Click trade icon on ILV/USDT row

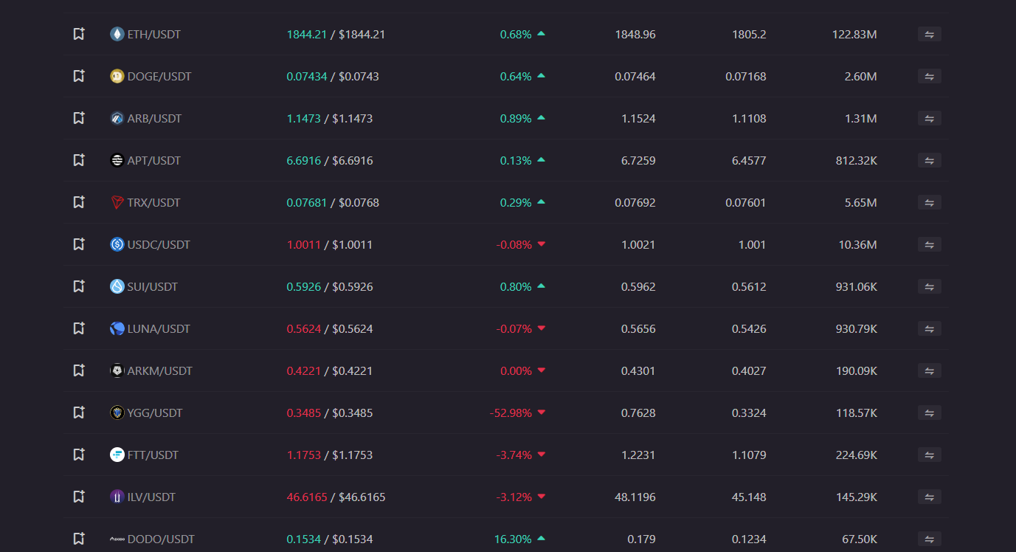[929, 497]
